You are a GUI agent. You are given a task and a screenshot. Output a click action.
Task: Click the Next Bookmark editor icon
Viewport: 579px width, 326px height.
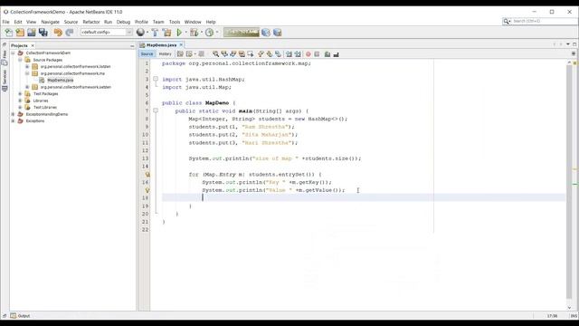pyautogui.click(x=270, y=54)
